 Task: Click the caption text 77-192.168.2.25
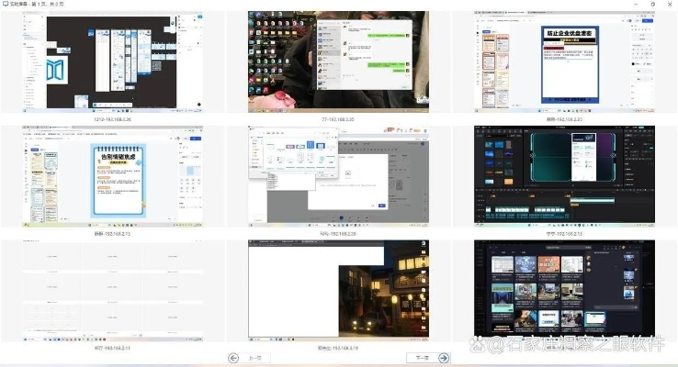point(339,119)
